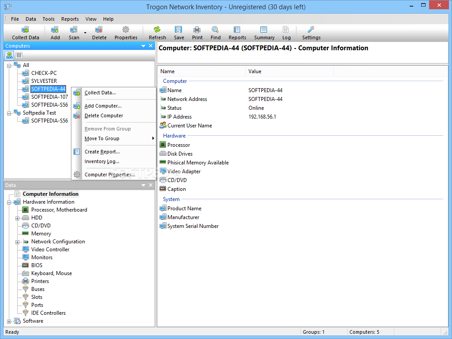Open the Reports menu
Viewport: 452px width, 339px height.
(x=70, y=19)
